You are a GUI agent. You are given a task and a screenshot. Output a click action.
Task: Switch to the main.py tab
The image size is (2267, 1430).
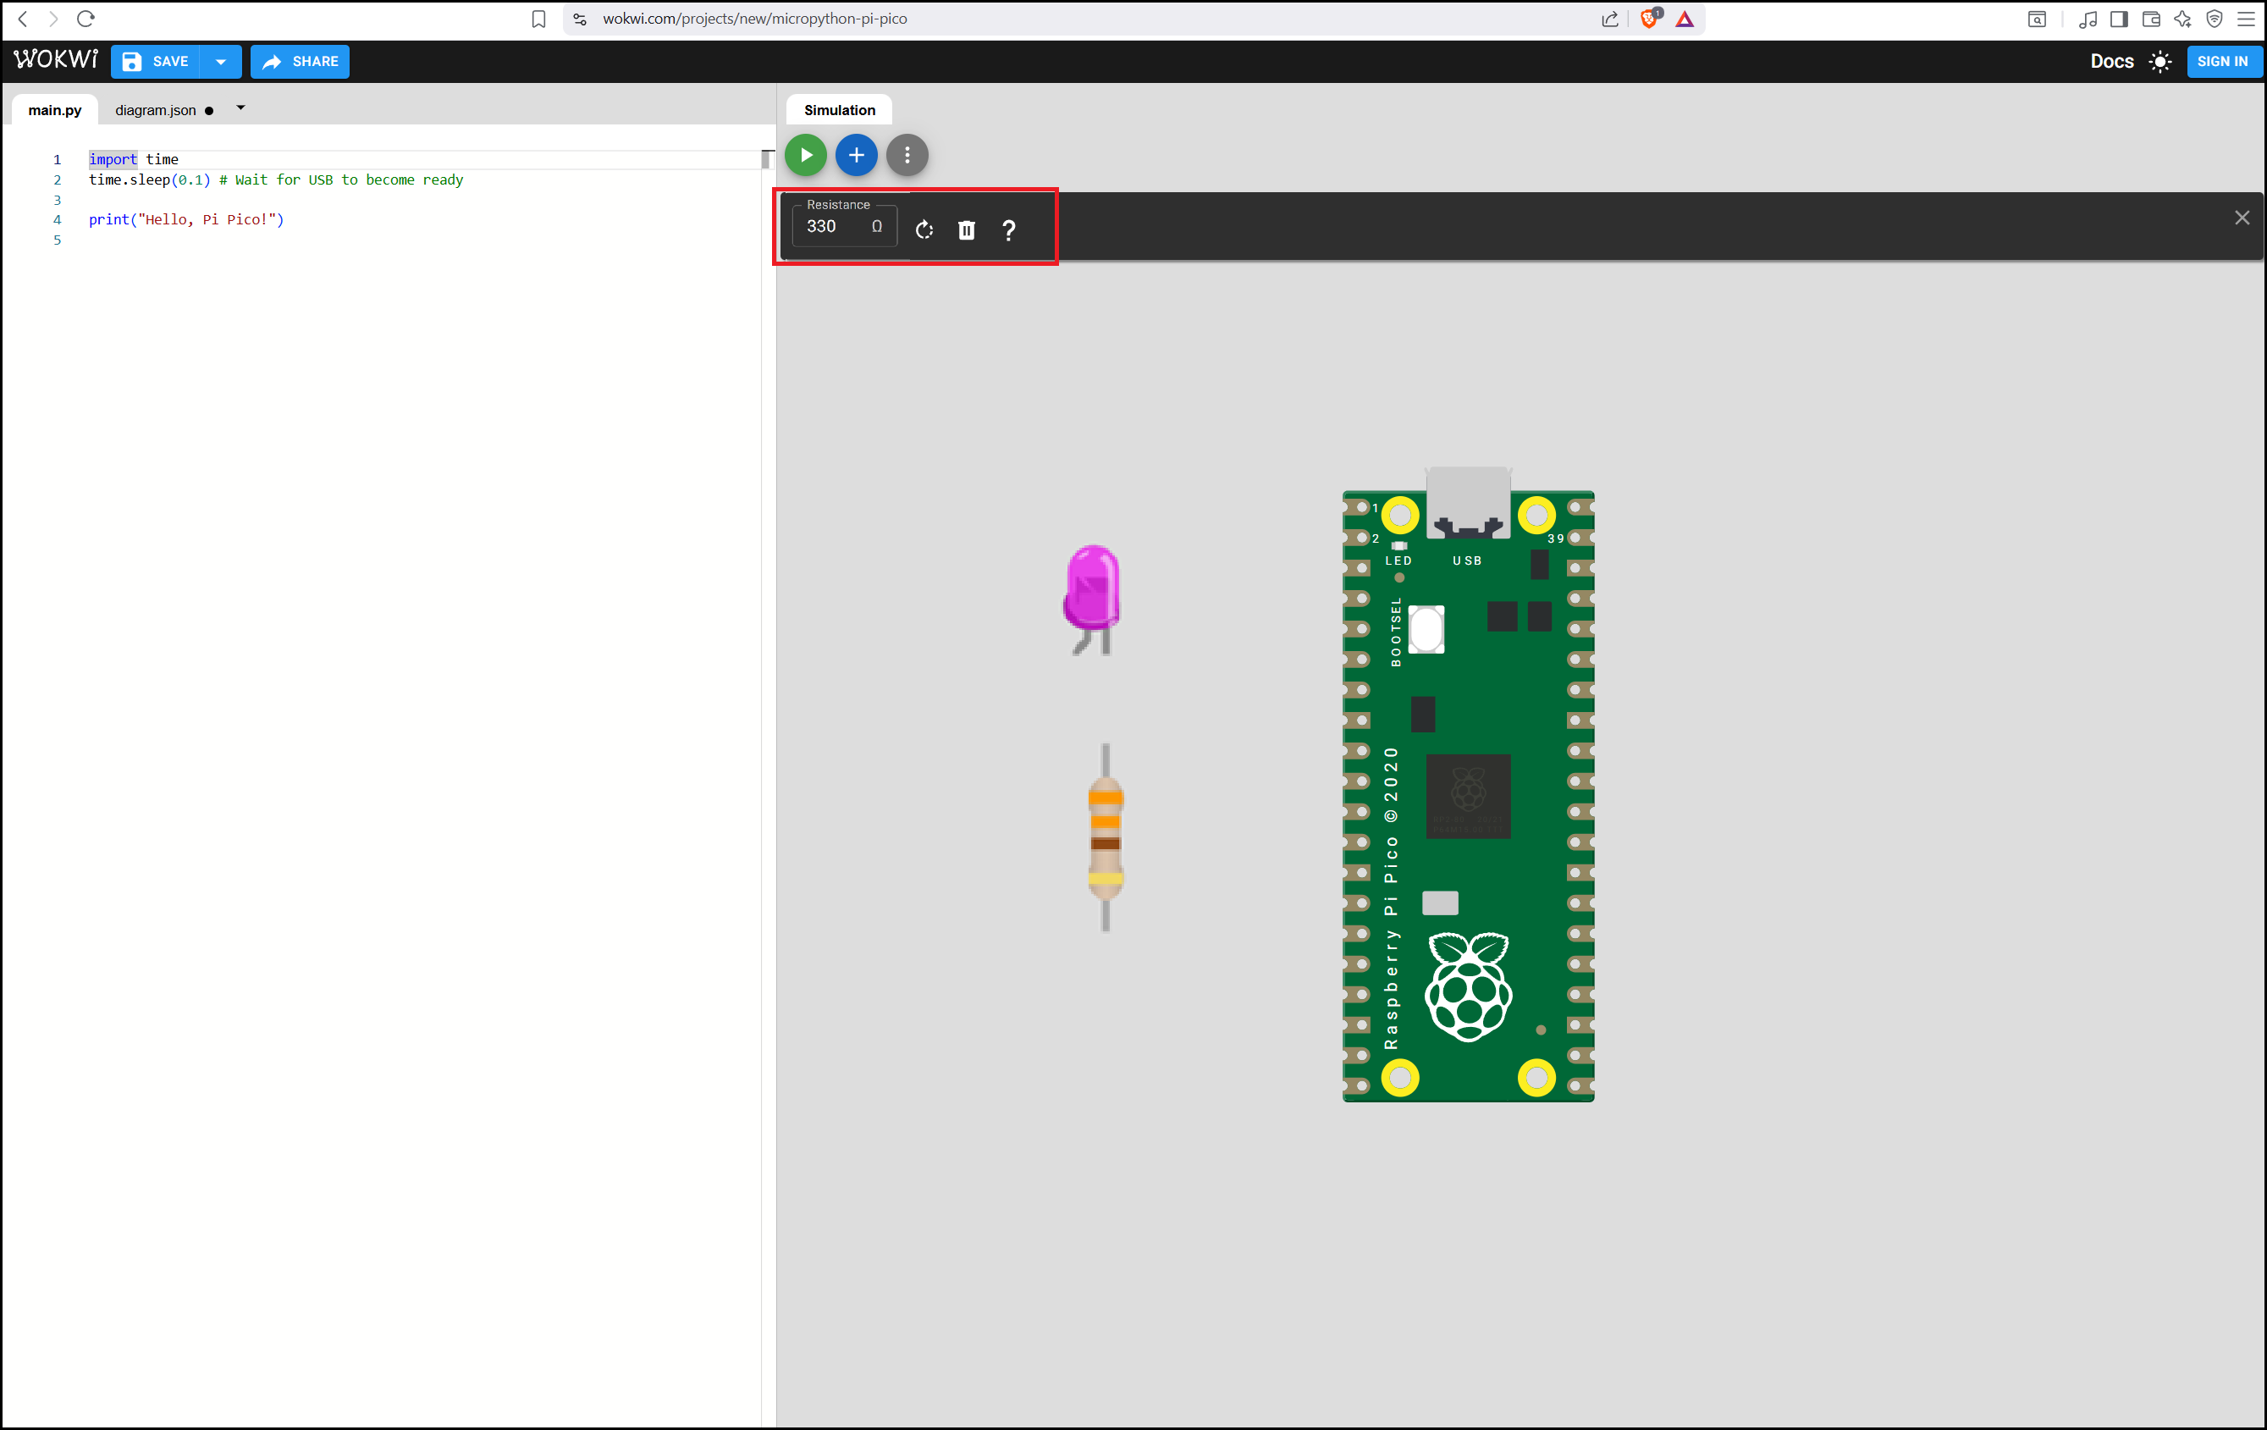coord(55,110)
